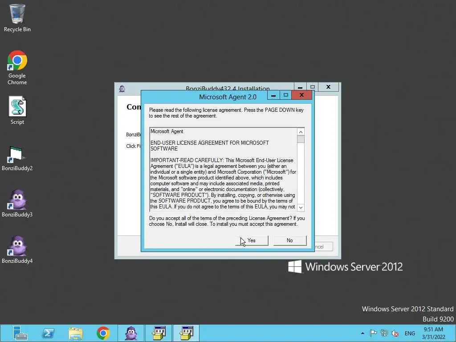Screen dimensions: 456x342
Task: Open Chrome from the taskbar
Action: [x=103, y=333]
